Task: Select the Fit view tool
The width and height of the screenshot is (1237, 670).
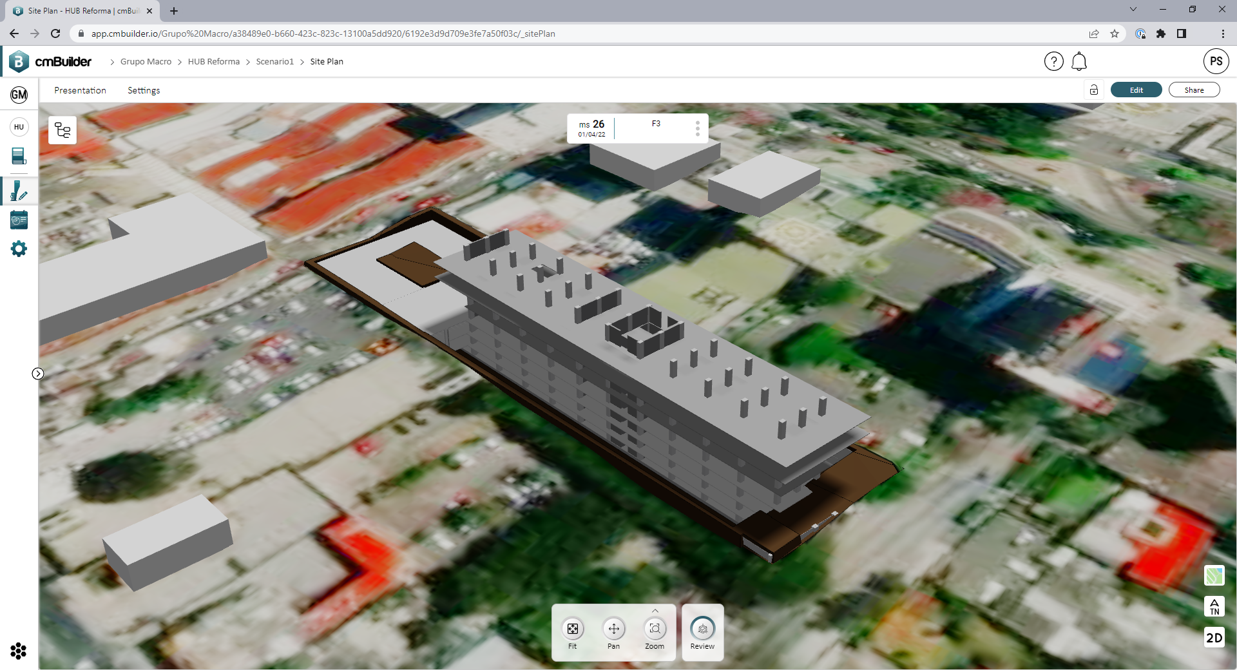Action: click(572, 633)
